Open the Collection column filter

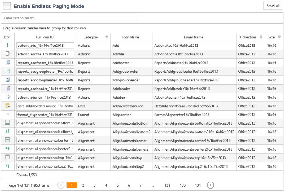[x=261, y=37]
